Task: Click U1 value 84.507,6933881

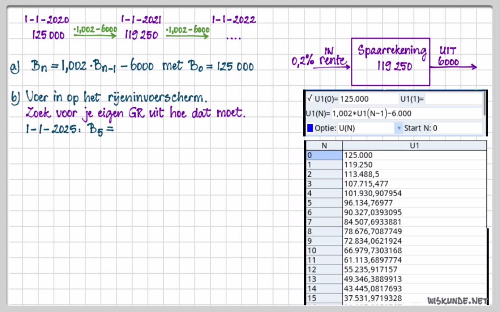Action: click(x=373, y=222)
